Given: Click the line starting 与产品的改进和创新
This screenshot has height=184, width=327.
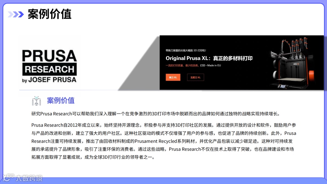Looking at the screenshot, I should point(164,133).
